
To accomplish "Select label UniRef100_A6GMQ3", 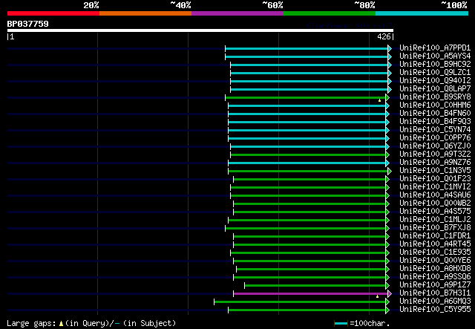I will 435,302.
